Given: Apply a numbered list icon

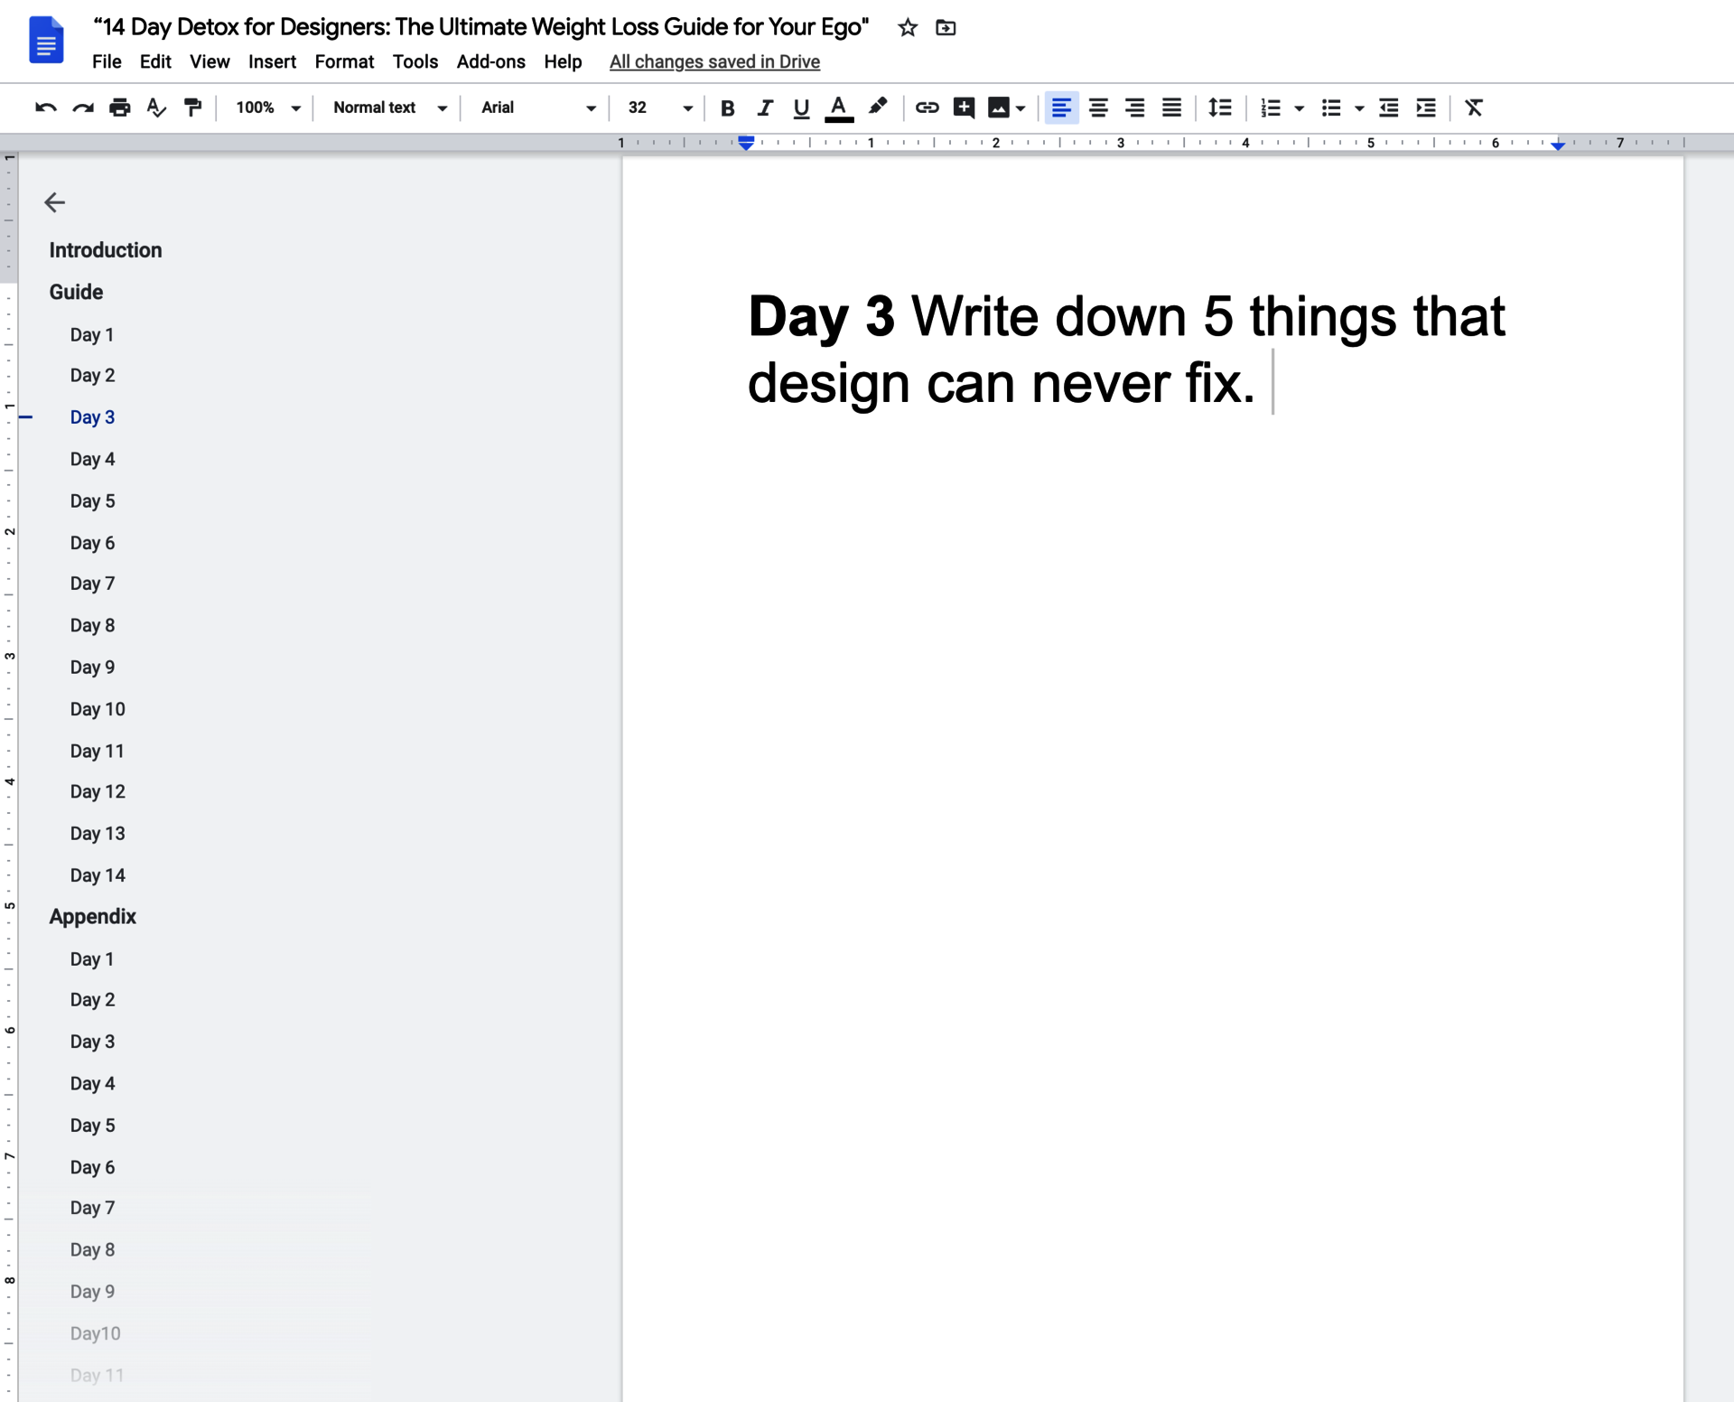Looking at the screenshot, I should [1271, 107].
